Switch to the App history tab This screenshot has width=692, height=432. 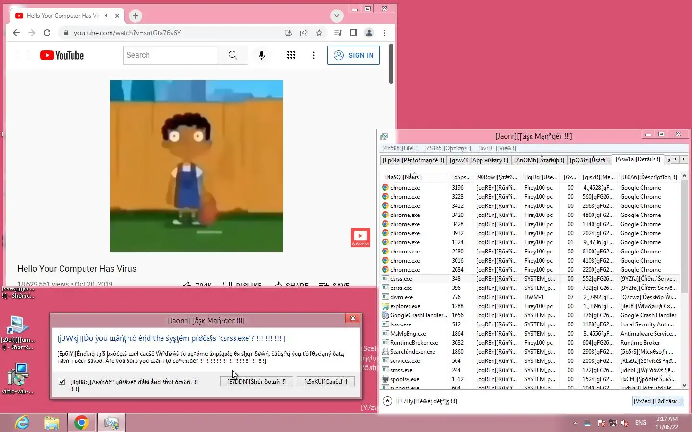coord(479,160)
